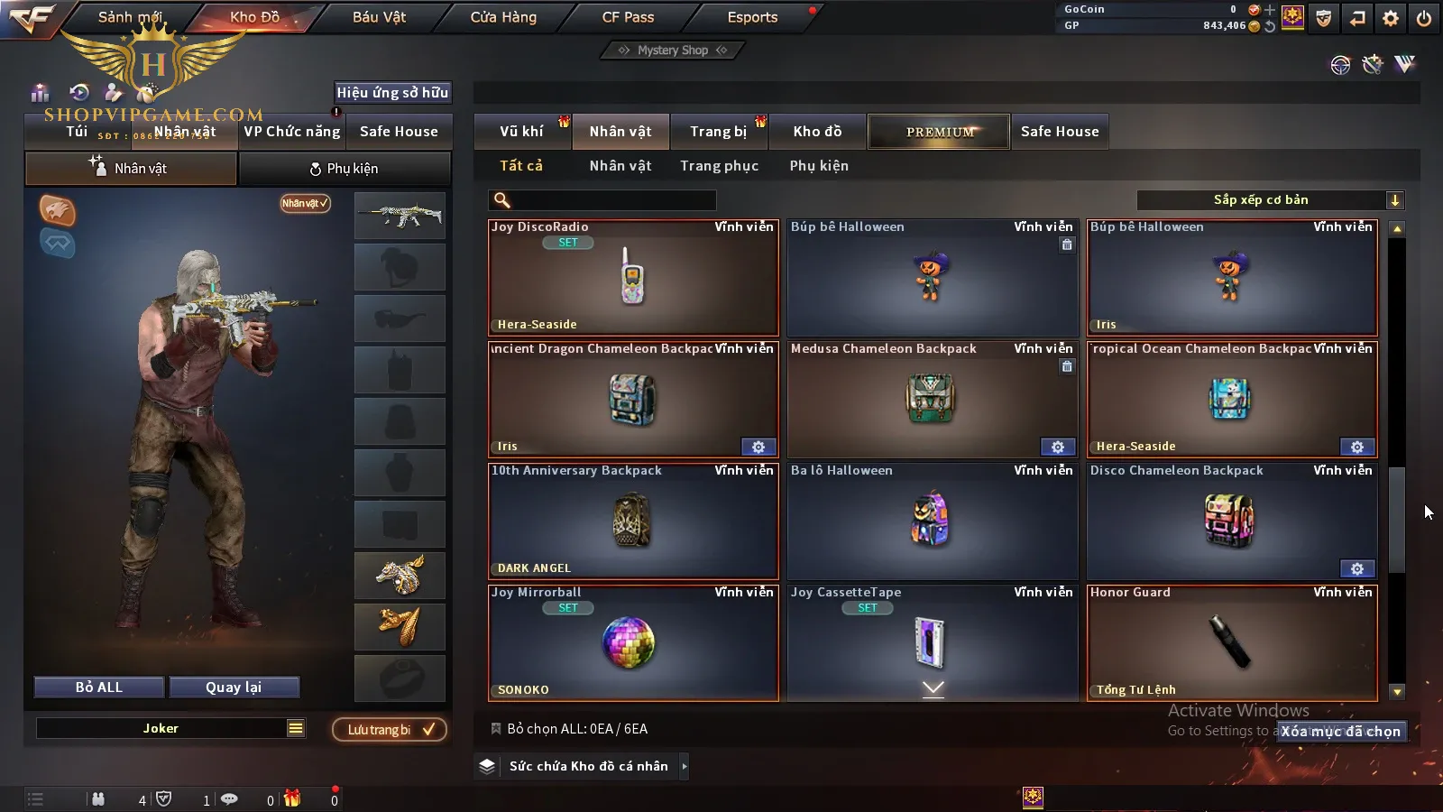Image resolution: width=1443 pixels, height=812 pixels.
Task: Open the Cửa Hàng menu tab
Action: [503, 17]
